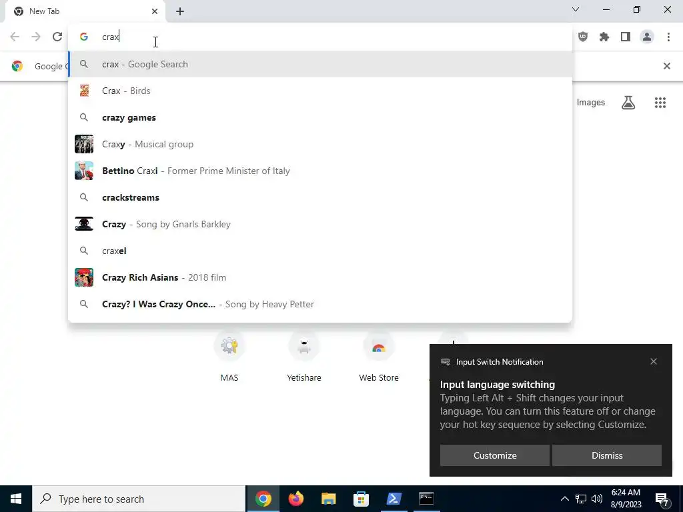Open the MAS shortcut tile

tap(229, 357)
